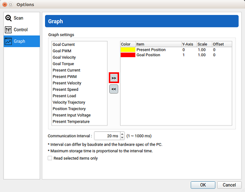This screenshot has height=192, width=245.
Task: Remove item with the << button
Action: (x=114, y=89)
